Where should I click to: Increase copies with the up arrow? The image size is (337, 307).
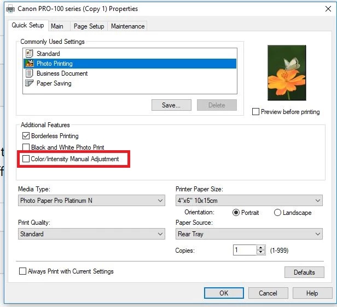click(261, 248)
